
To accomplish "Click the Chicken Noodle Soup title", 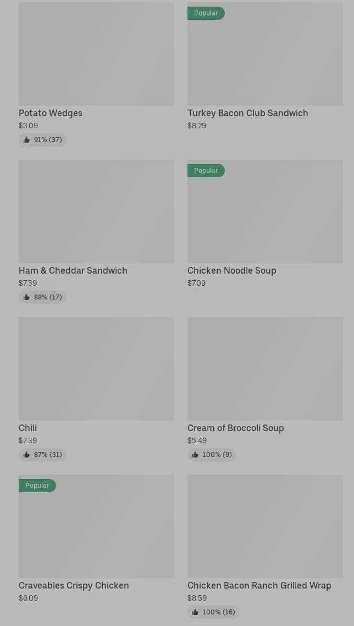I will 231,270.
